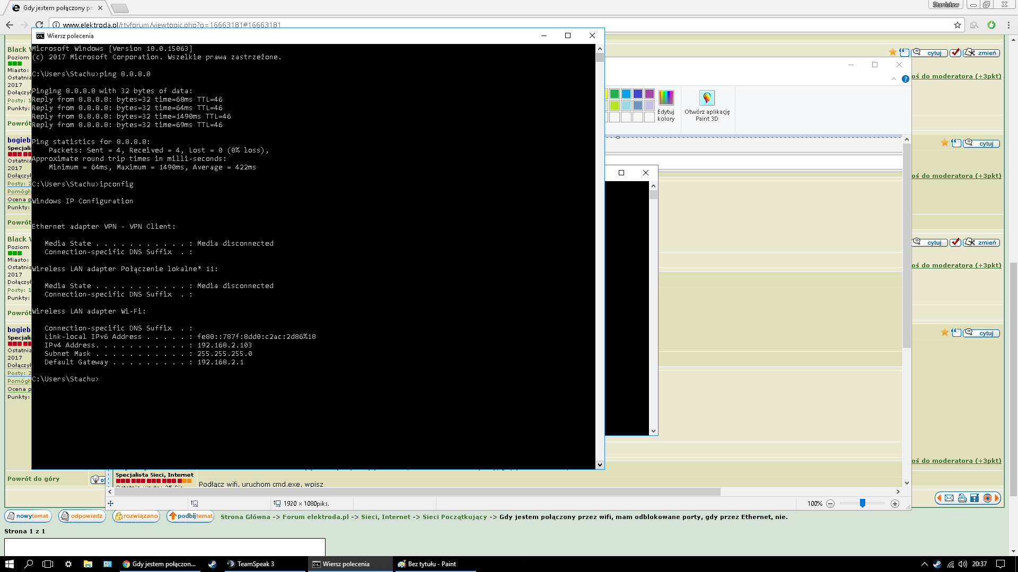1018x572 pixels.
Task: Pick the indigo blue swatch in Paint
Action: (638, 94)
